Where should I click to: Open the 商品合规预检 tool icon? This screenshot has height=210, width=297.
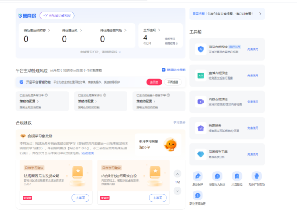click(x=201, y=49)
